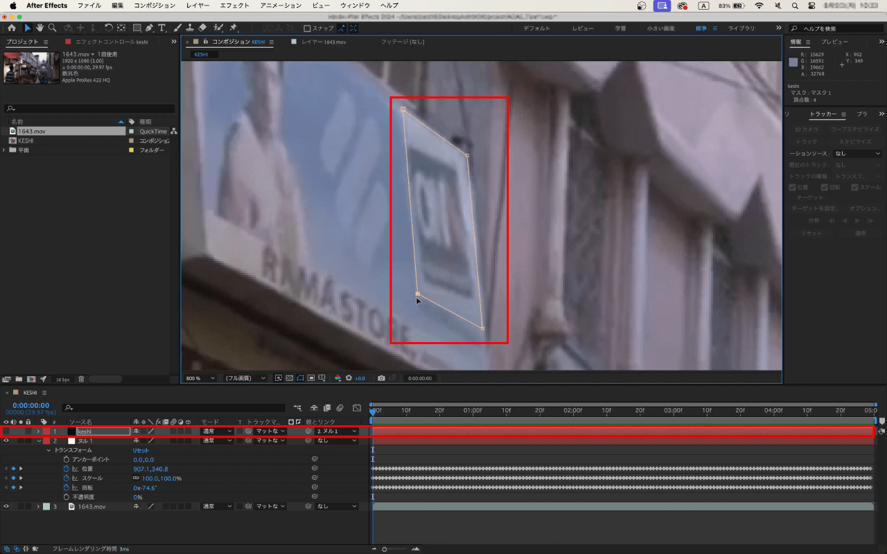Select the Clone Stamp tool
The height and width of the screenshot is (554, 887).
point(189,28)
